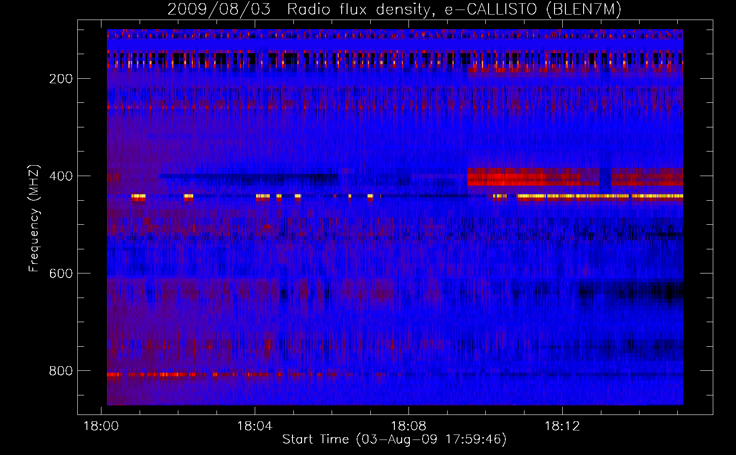Image resolution: width=736 pixels, height=455 pixels.
Task: Click the 600 frequency tick label
Action: pos(61,273)
